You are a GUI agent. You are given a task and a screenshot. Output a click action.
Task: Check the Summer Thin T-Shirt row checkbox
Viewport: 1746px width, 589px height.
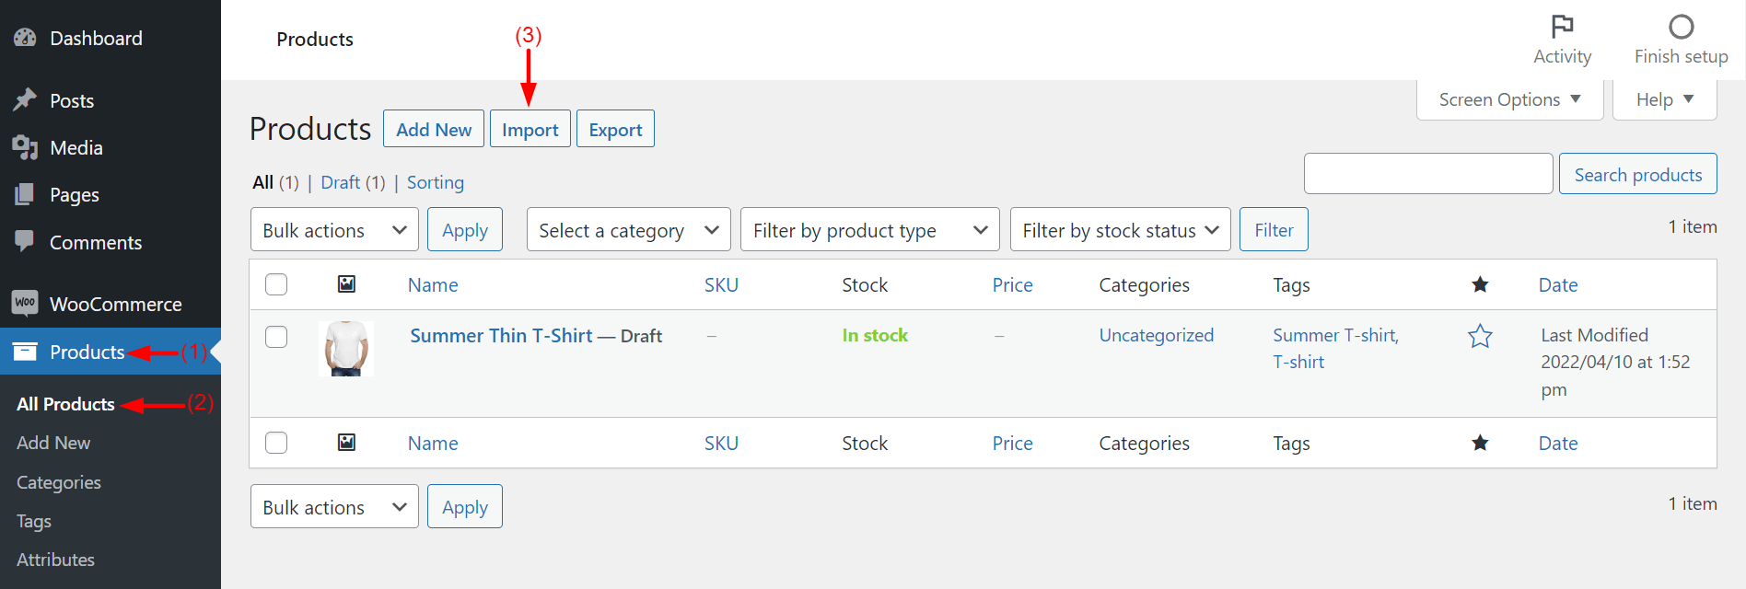point(276,337)
